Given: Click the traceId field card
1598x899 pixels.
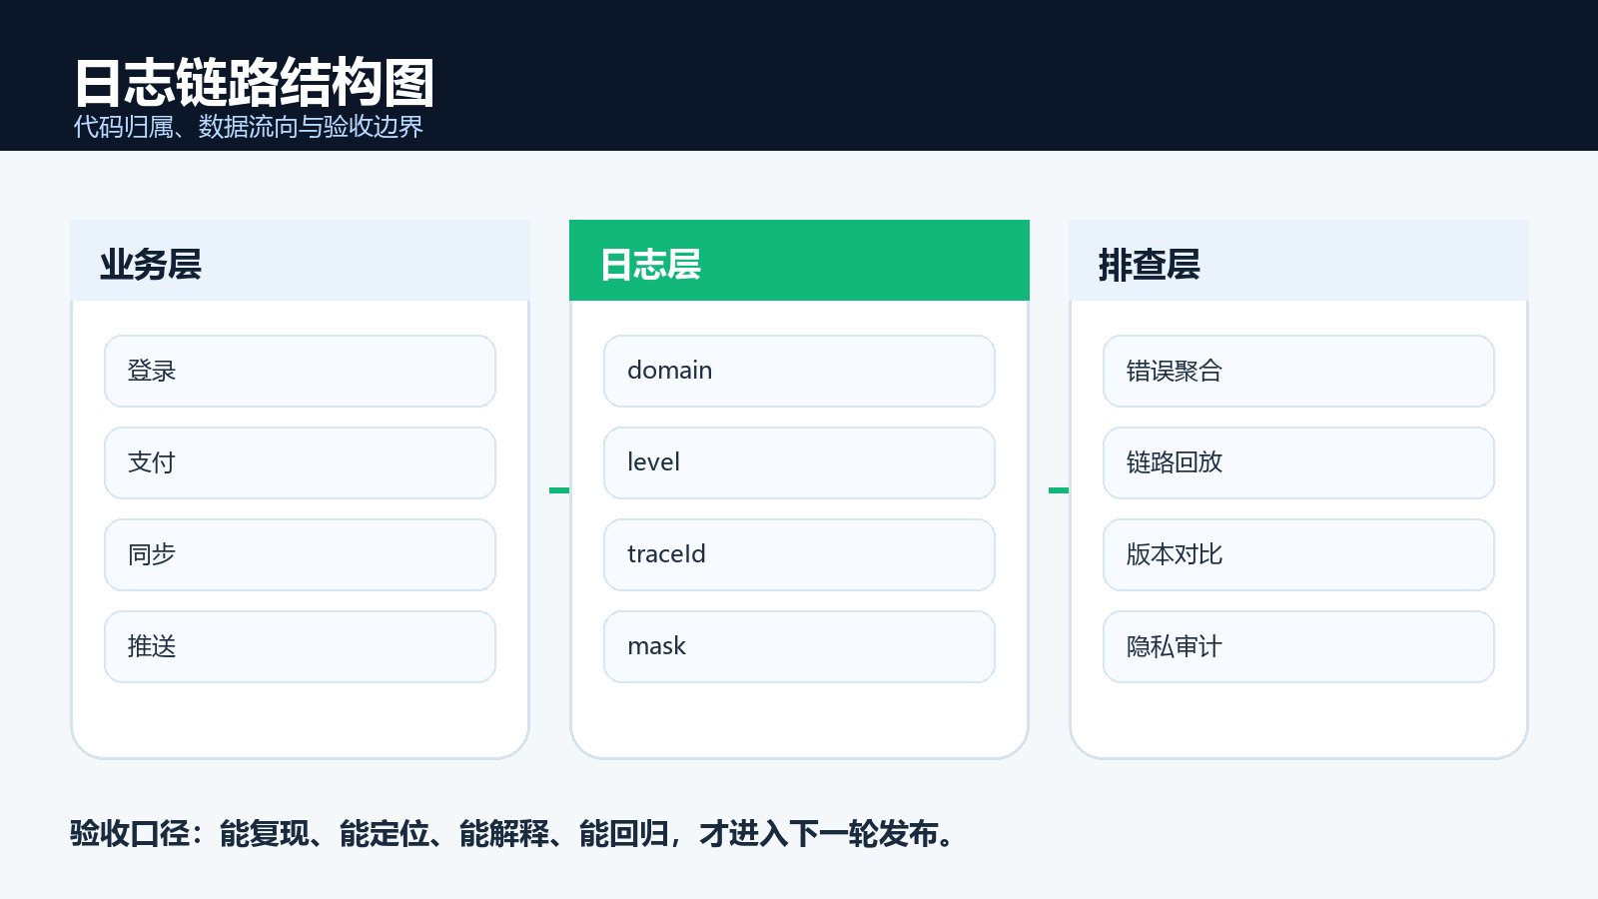Looking at the screenshot, I should click(x=799, y=554).
